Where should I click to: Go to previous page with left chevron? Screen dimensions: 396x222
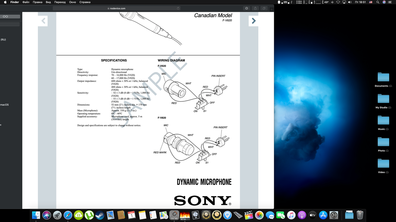pyautogui.click(x=43, y=21)
